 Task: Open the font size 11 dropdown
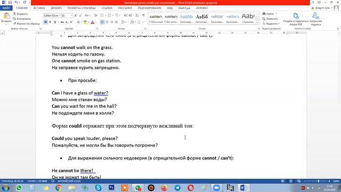(71, 15)
